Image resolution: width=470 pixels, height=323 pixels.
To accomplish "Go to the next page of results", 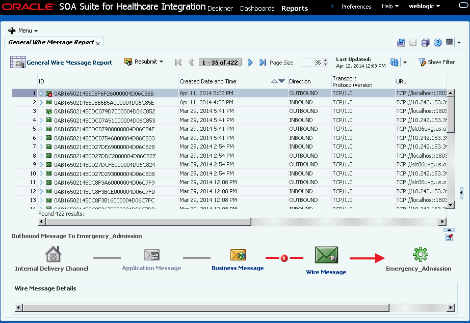I will coord(250,63).
